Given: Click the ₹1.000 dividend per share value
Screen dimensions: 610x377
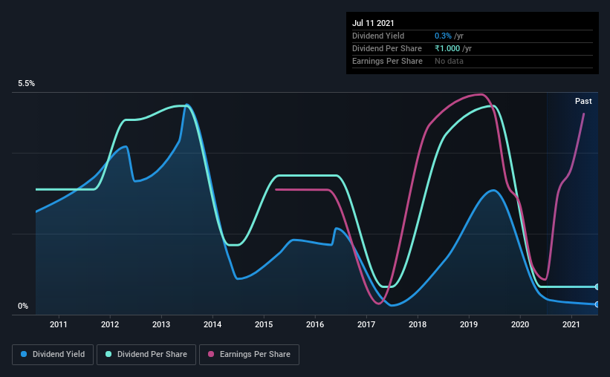Looking at the screenshot, I should [447, 48].
